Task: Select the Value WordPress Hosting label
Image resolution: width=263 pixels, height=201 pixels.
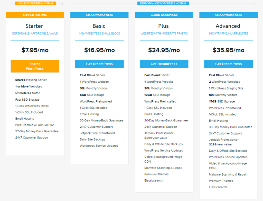Action: coord(35,3)
